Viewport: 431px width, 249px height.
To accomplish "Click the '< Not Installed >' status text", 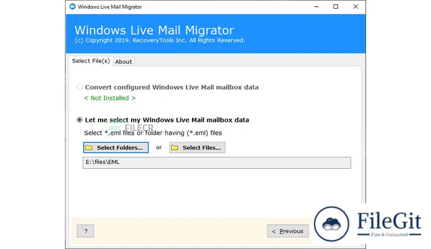I will coord(110,98).
